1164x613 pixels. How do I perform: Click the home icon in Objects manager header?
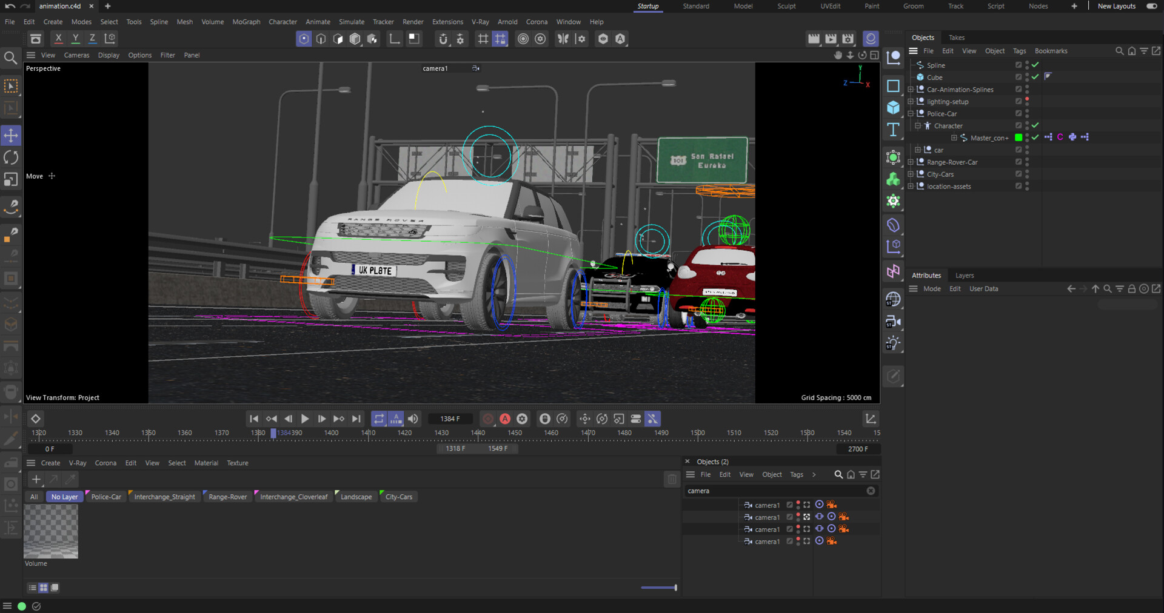click(1132, 51)
